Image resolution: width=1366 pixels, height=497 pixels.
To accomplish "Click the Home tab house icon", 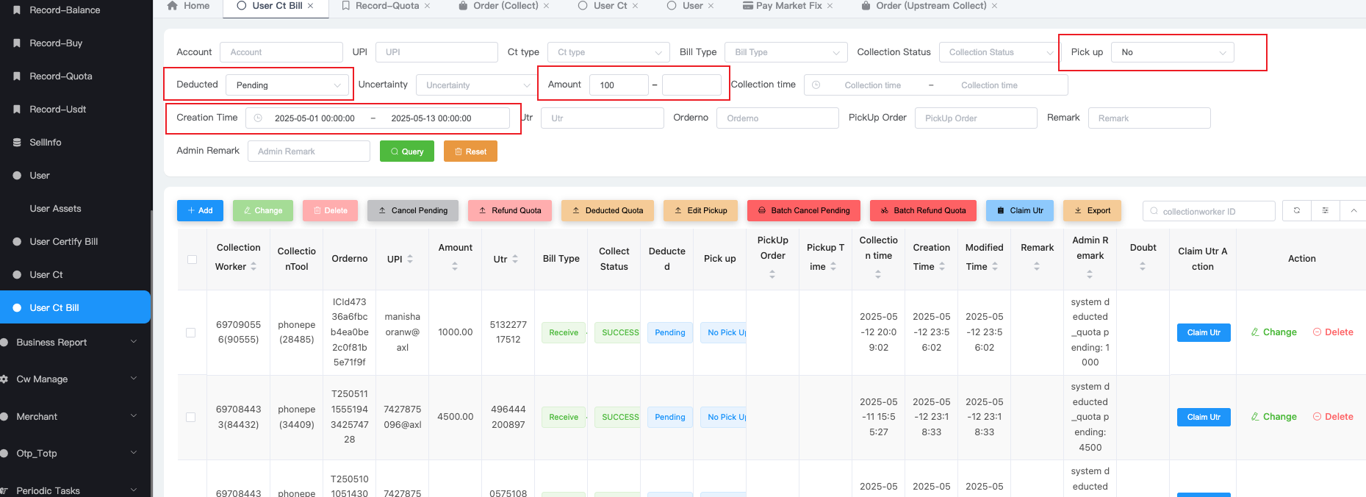I will 173,6.
